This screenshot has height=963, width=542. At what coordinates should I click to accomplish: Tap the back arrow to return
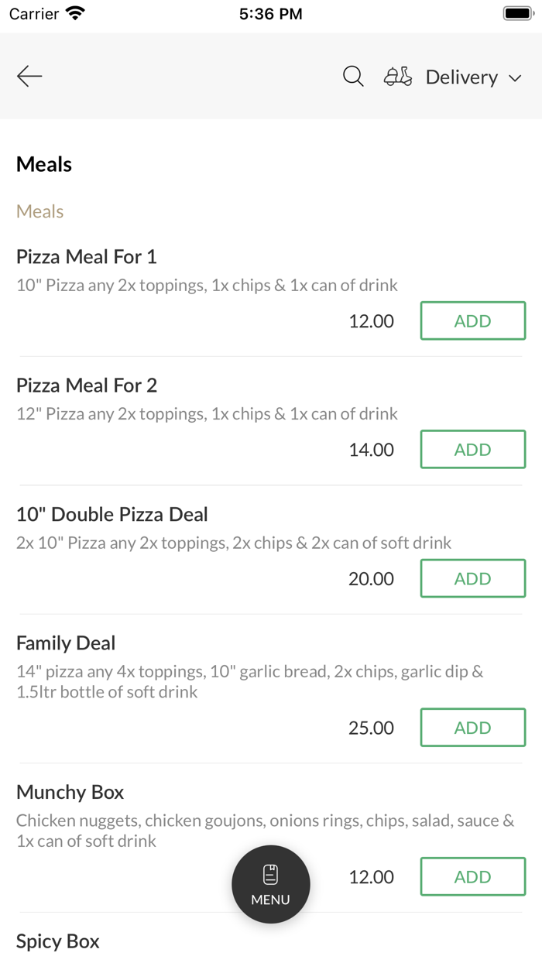pyautogui.click(x=29, y=76)
